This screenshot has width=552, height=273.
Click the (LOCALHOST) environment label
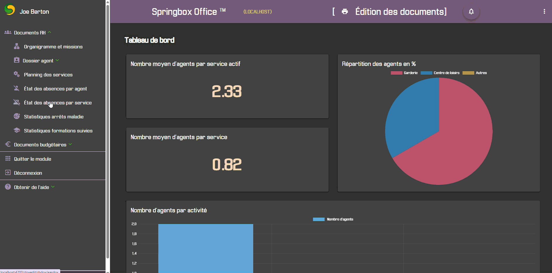coord(258,12)
